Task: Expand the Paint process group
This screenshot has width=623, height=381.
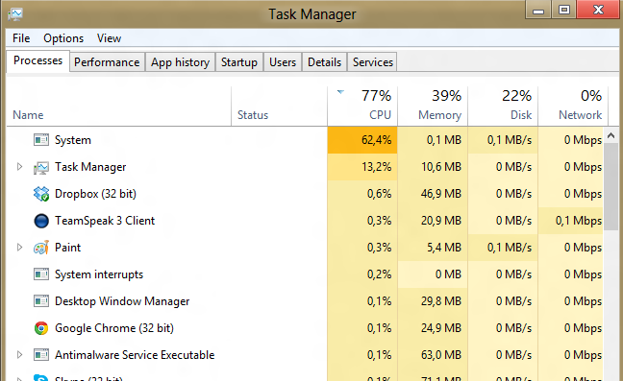Action: (x=19, y=248)
